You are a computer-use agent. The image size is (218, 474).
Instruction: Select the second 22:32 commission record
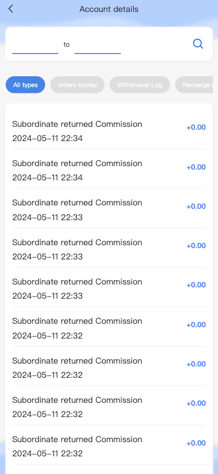(109, 367)
